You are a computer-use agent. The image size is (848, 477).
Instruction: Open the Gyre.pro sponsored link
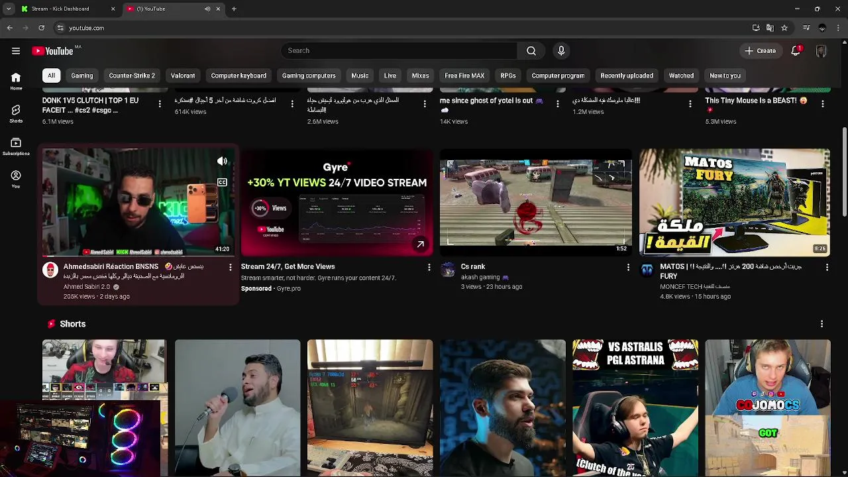[x=289, y=288]
